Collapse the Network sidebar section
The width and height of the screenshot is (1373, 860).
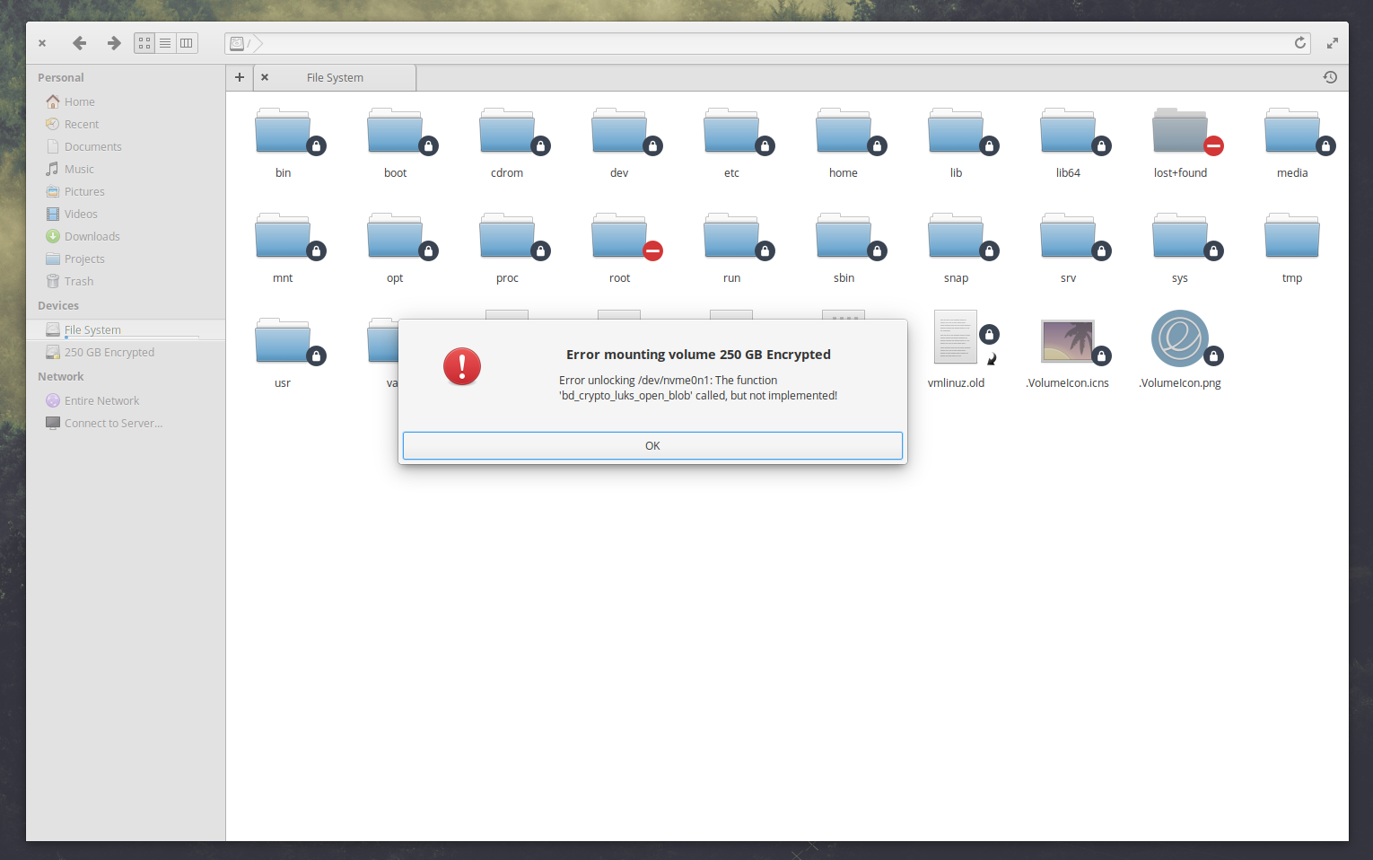(60, 376)
